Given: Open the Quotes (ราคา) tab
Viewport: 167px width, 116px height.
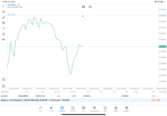Looking at the screenshot, I should (x=40, y=109).
